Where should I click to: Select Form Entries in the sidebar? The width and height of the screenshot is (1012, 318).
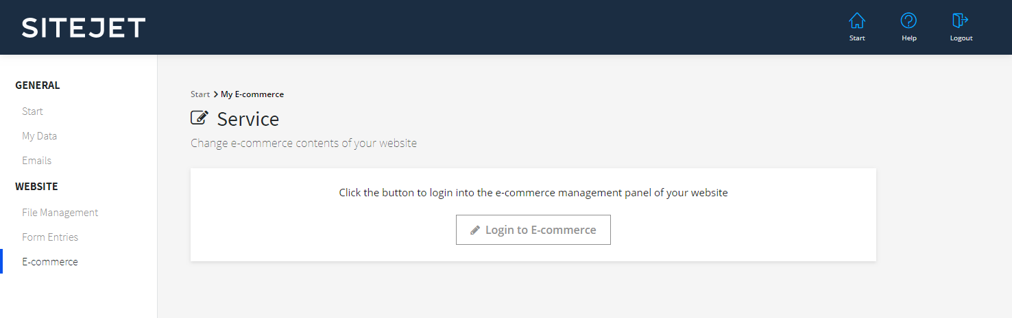point(50,237)
